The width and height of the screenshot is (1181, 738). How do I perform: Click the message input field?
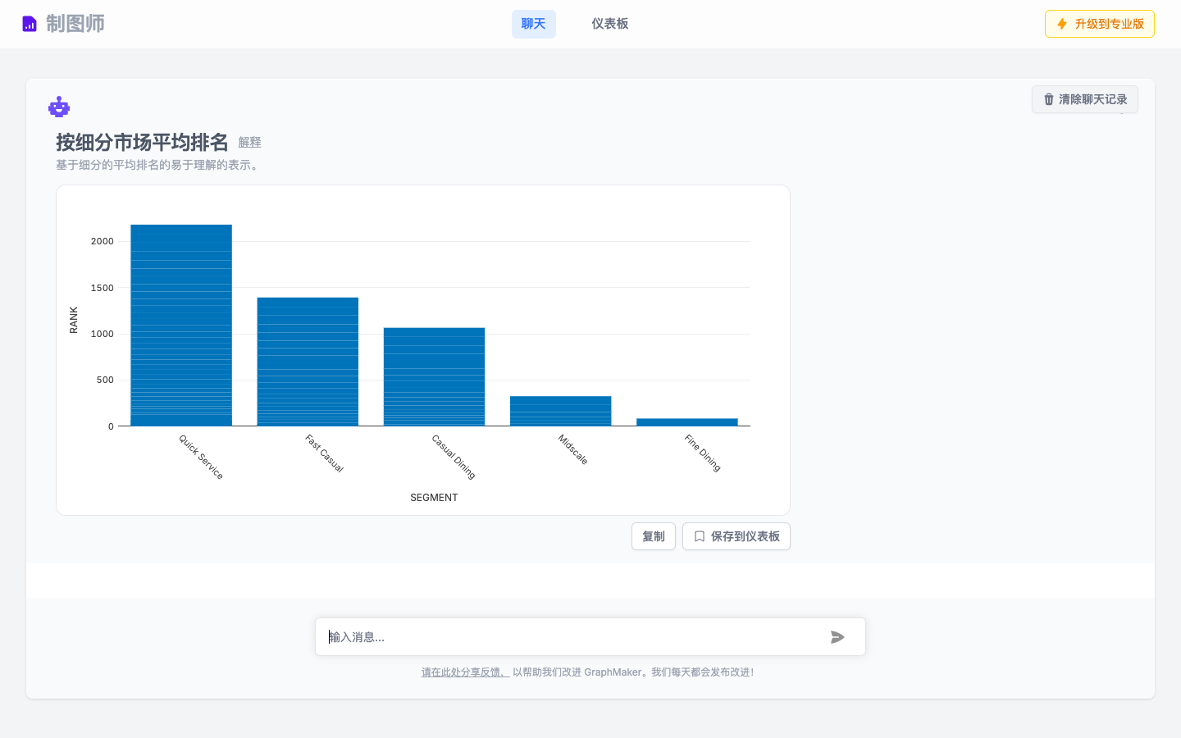[x=574, y=636]
